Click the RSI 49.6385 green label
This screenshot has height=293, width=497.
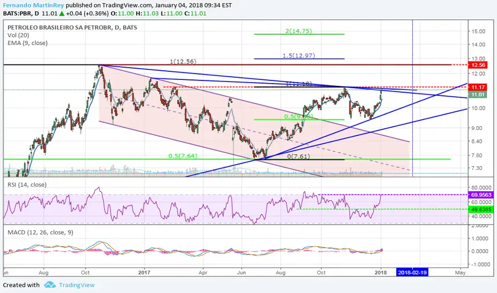tap(481, 209)
